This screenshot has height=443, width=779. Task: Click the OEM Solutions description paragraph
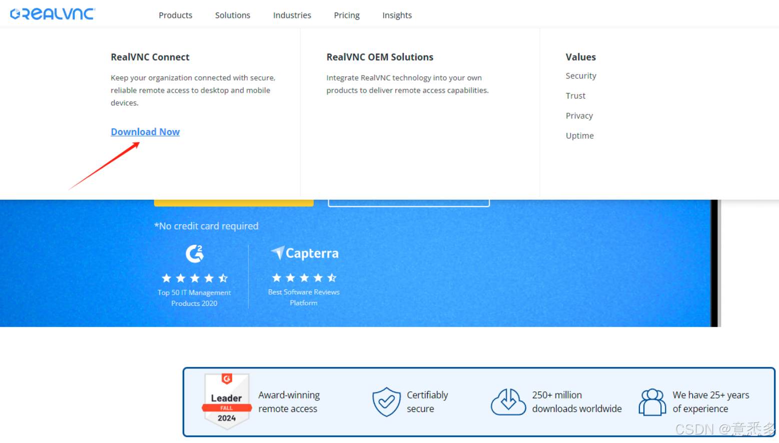coord(407,84)
